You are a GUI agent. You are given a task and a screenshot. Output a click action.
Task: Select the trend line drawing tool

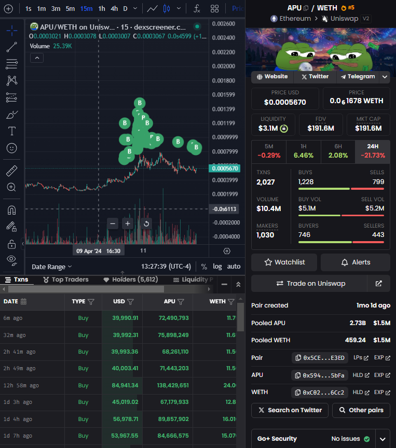(x=12, y=47)
